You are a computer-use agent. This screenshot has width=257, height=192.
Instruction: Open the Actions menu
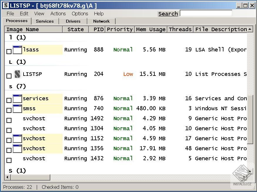click(58, 14)
